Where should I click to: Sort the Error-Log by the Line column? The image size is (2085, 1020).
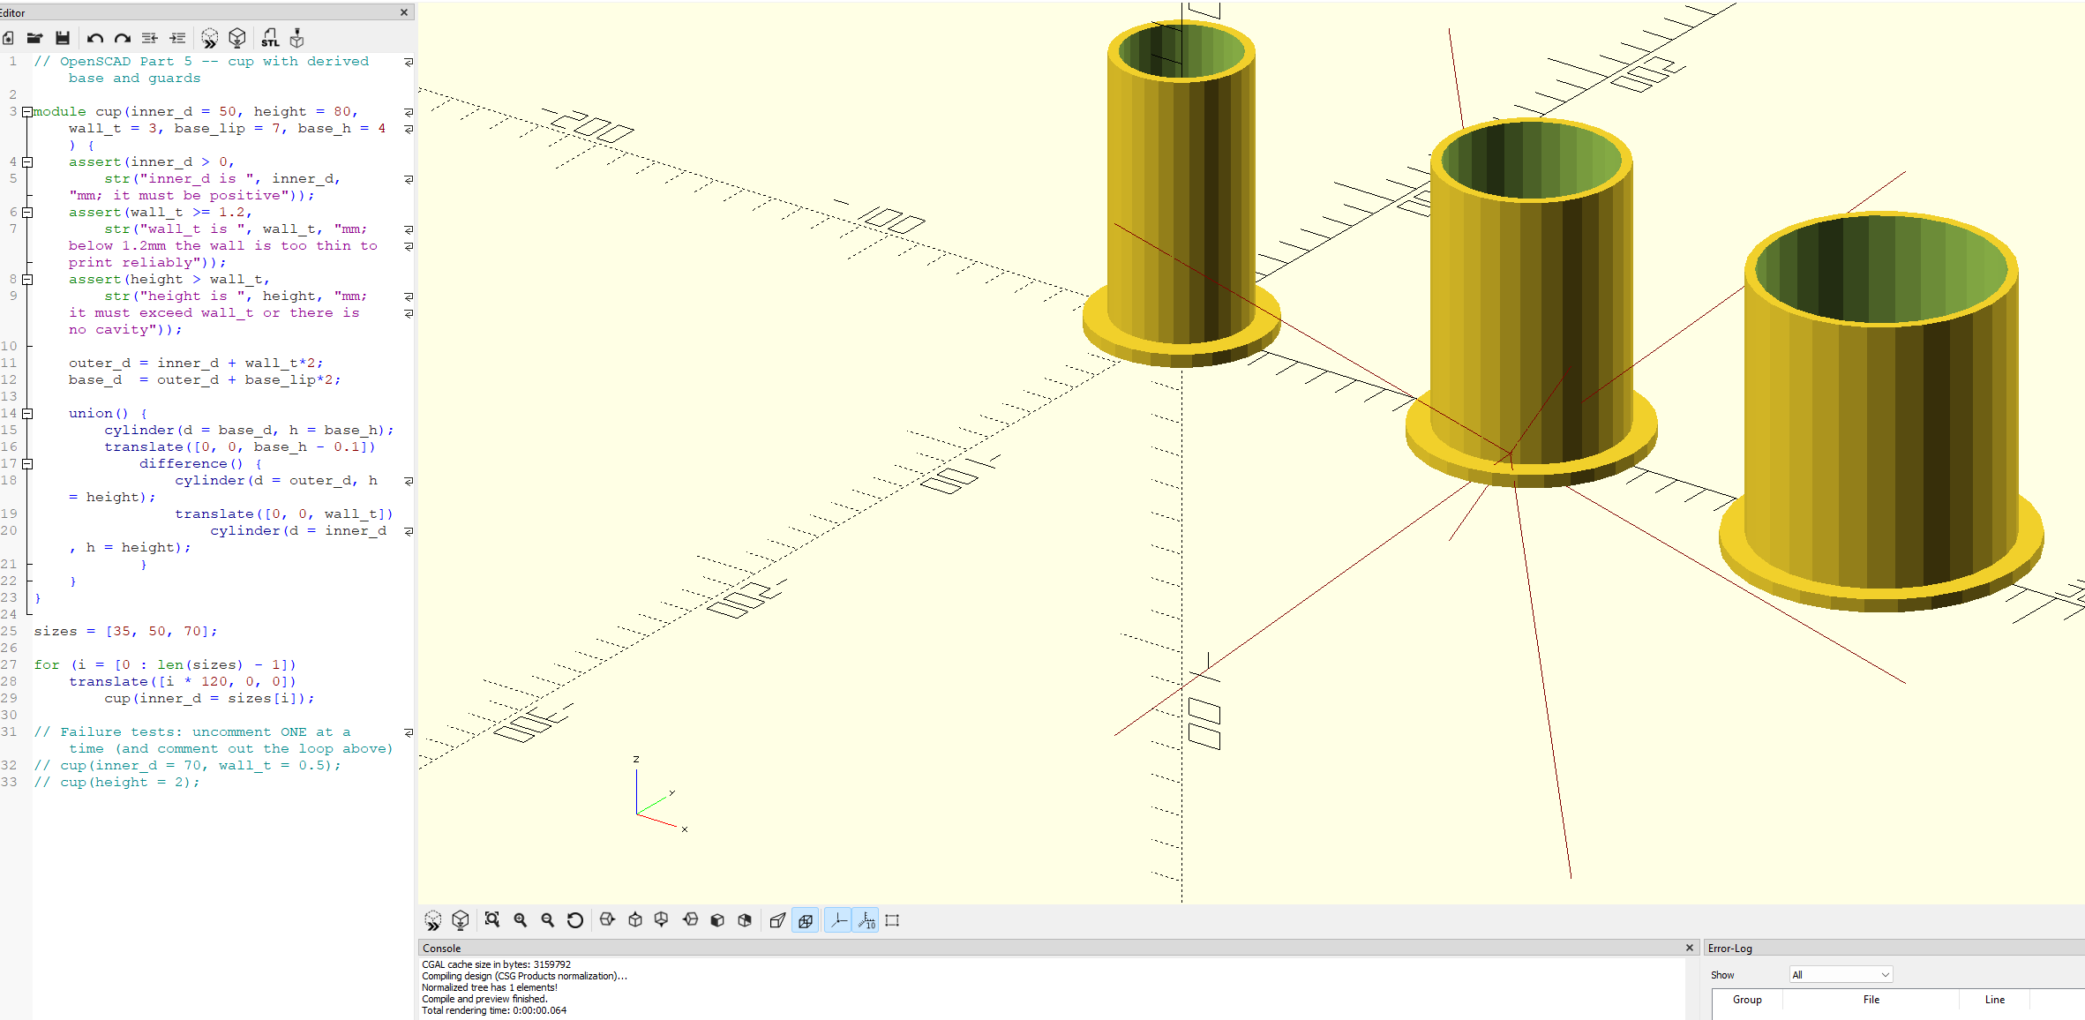[1994, 999]
